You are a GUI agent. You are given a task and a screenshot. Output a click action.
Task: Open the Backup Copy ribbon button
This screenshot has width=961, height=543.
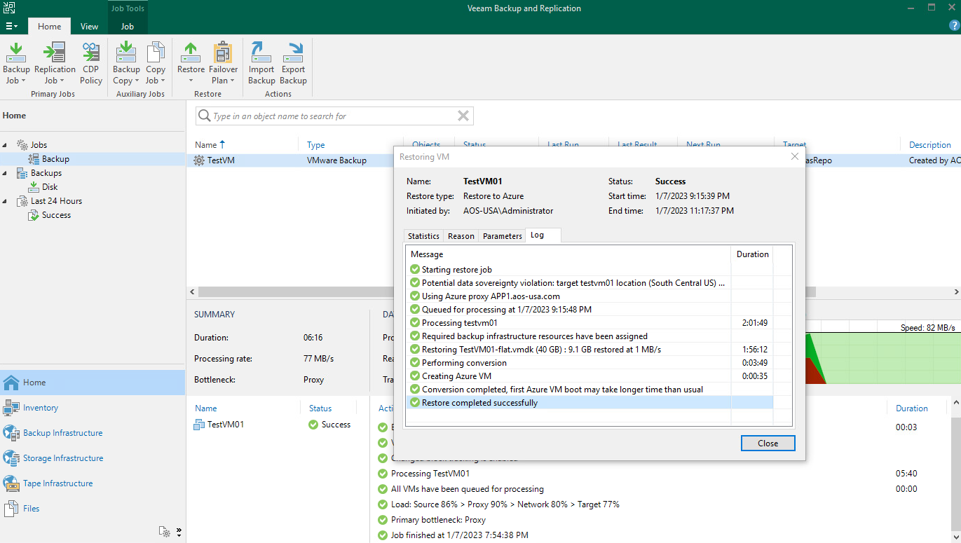tap(126, 63)
